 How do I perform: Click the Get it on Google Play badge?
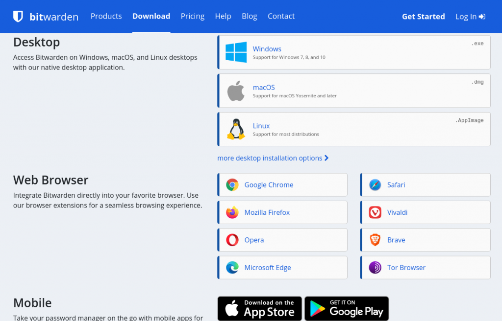pos(347,309)
